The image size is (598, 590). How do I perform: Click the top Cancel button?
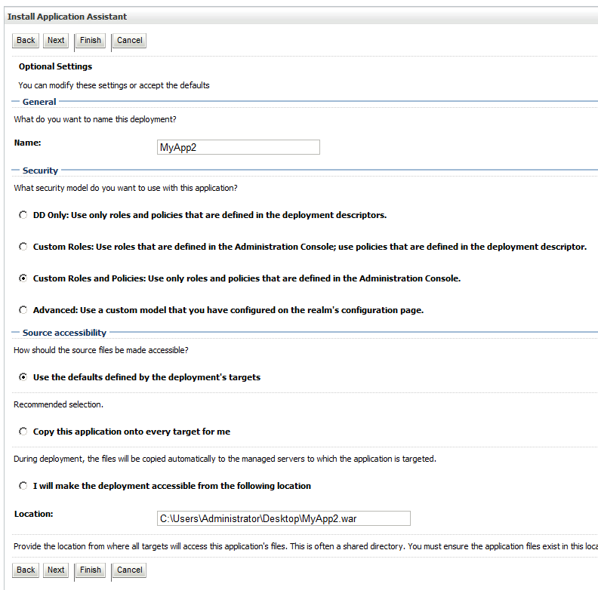130,41
